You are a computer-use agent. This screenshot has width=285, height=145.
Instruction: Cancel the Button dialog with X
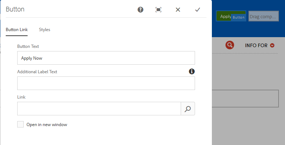(x=178, y=10)
